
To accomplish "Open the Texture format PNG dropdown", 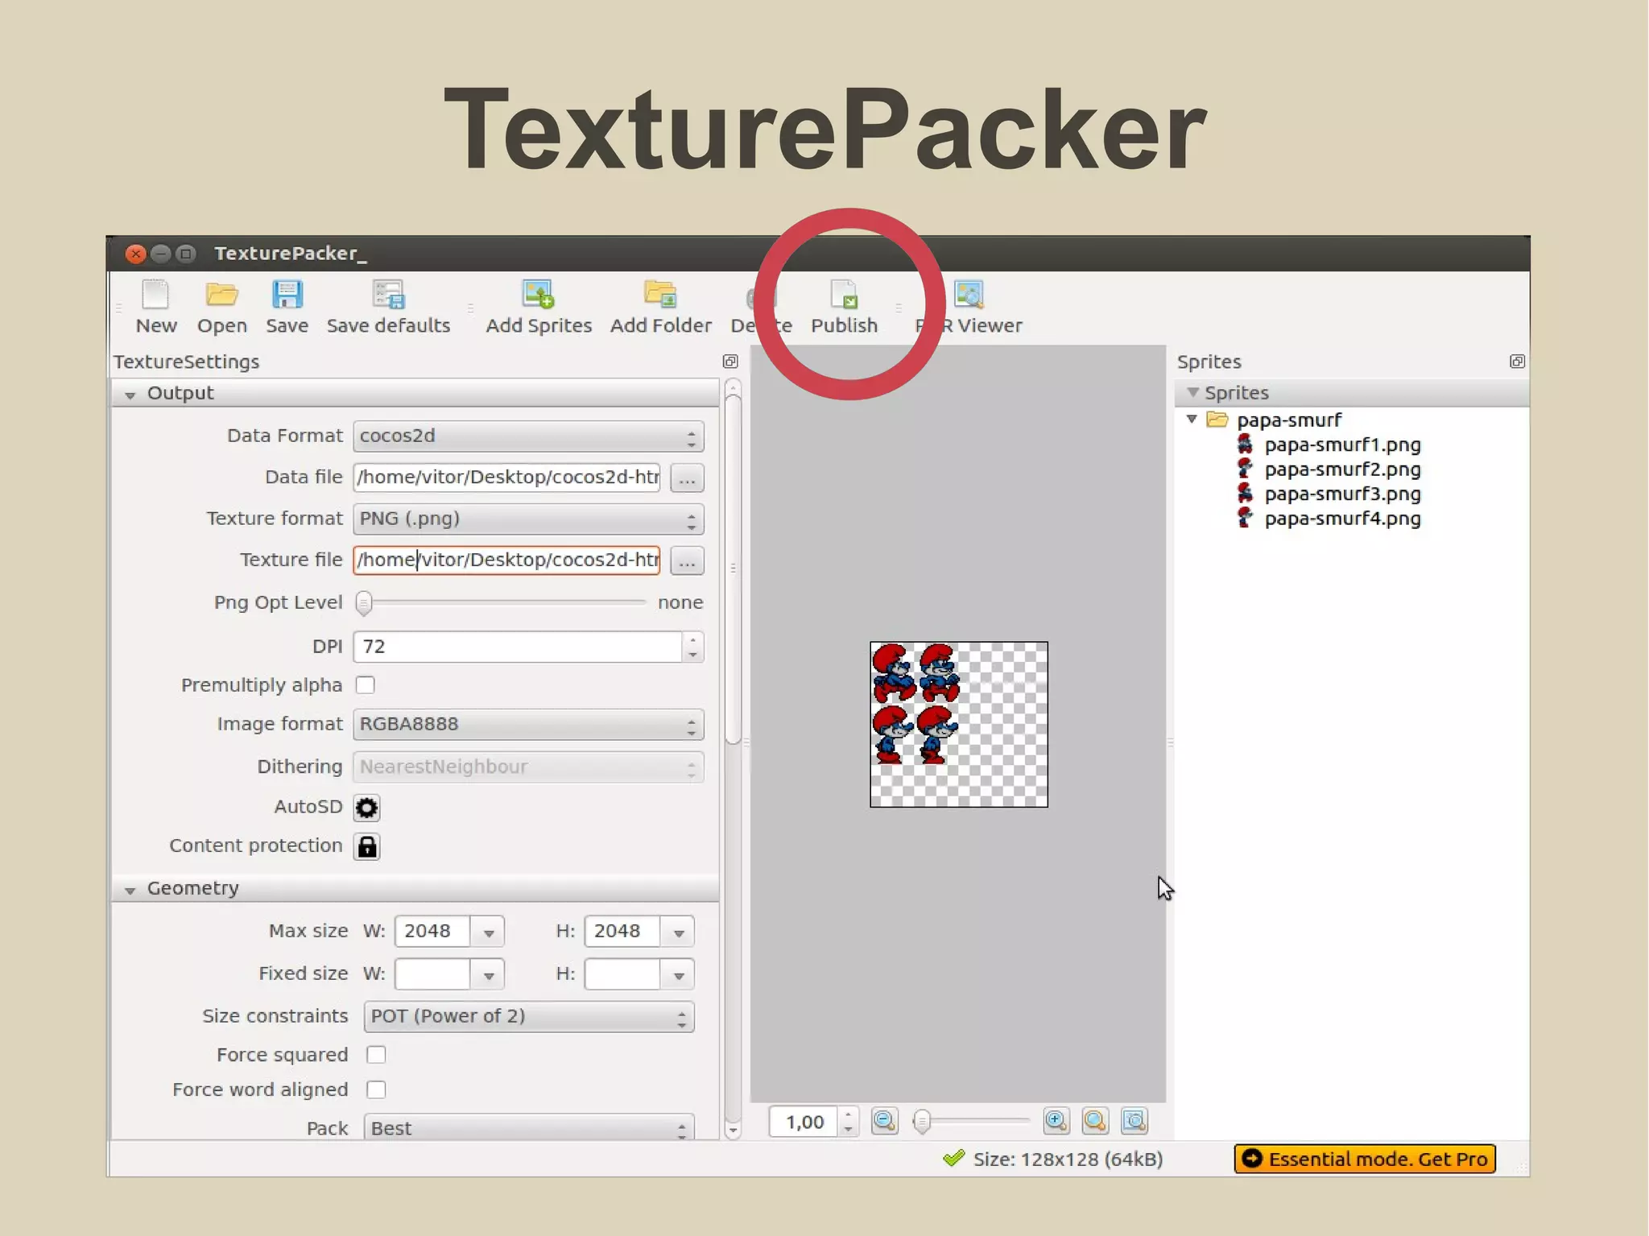I will [528, 519].
